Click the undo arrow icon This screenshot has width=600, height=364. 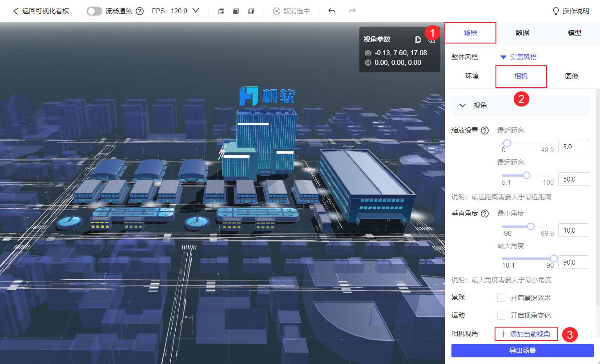coord(332,11)
